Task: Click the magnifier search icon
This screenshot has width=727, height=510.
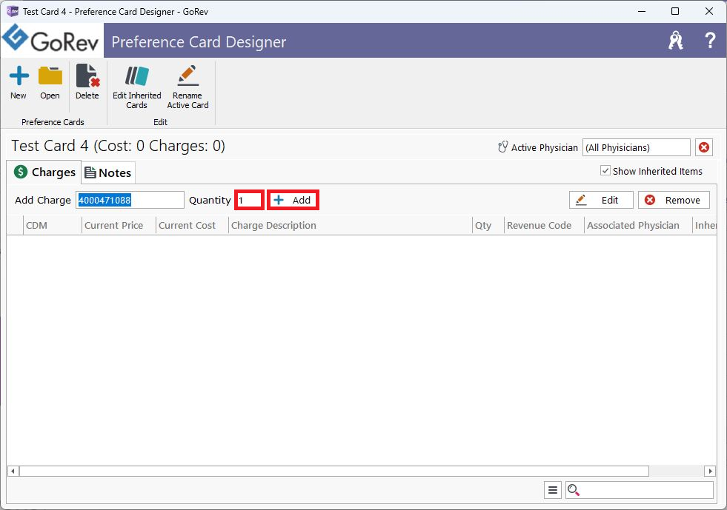Action: point(574,490)
